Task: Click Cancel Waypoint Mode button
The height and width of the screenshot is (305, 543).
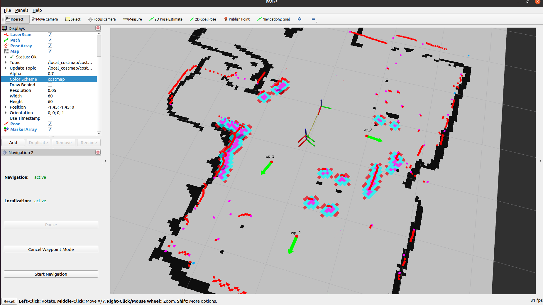Action: point(51,250)
